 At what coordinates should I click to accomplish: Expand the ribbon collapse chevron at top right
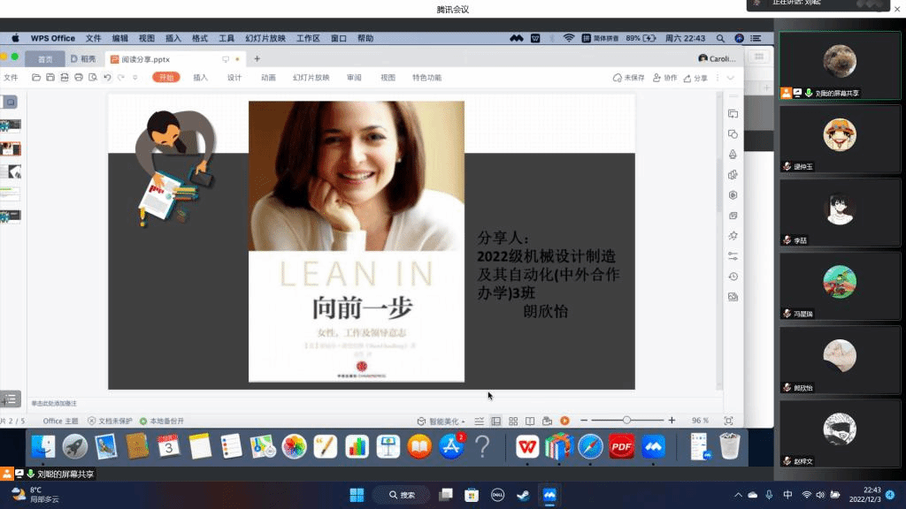click(x=731, y=78)
